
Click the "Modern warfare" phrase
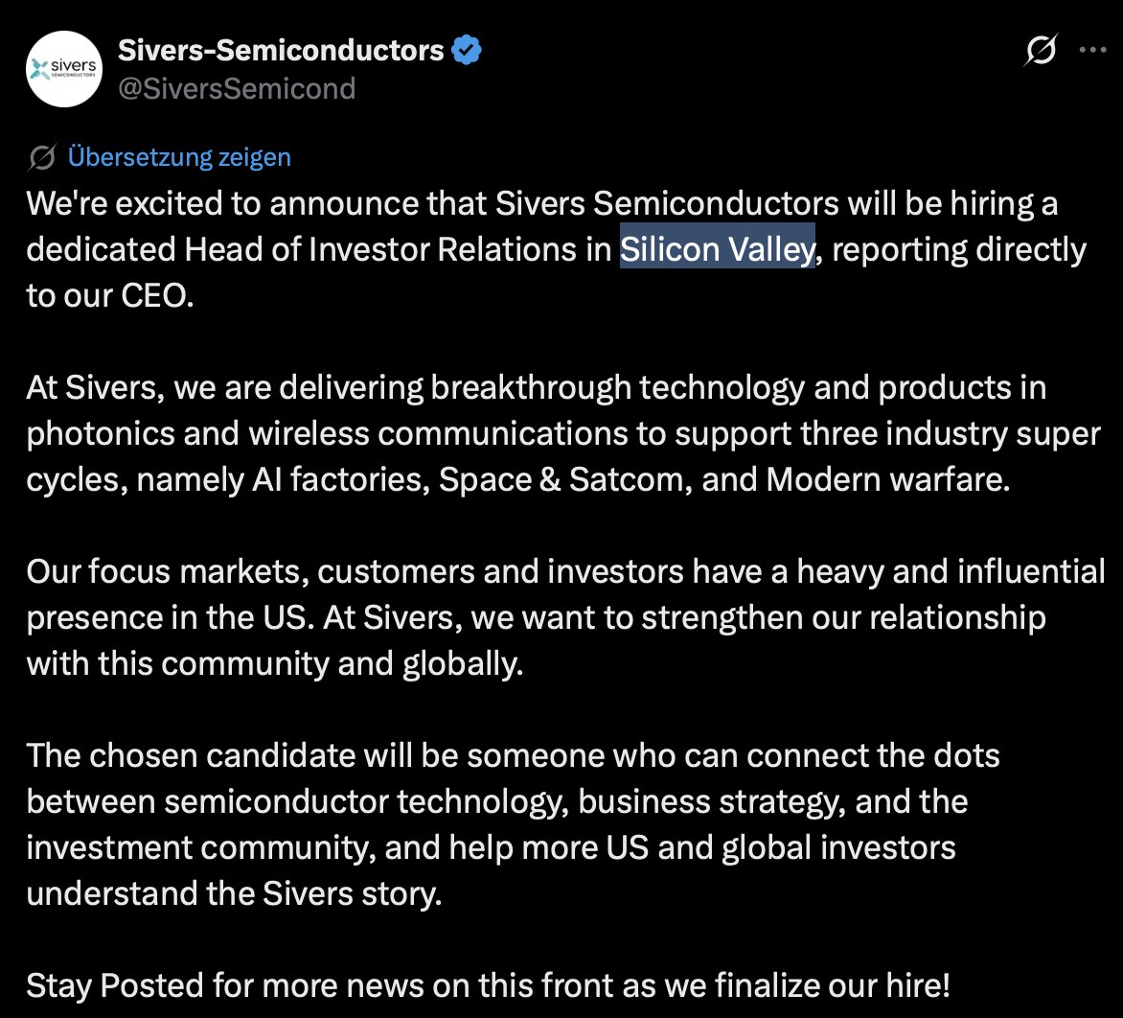pos(887,479)
